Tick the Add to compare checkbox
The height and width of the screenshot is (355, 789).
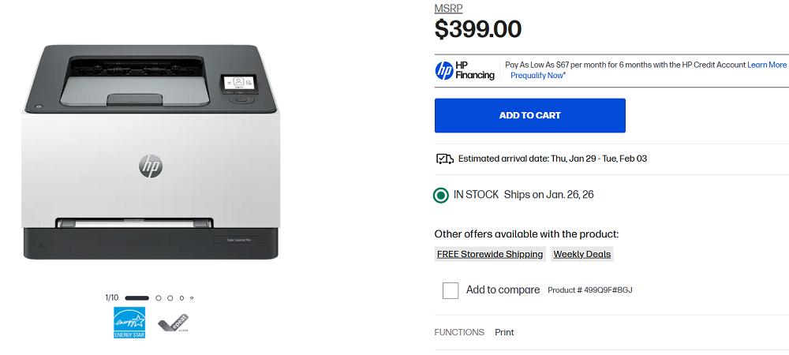click(x=451, y=290)
